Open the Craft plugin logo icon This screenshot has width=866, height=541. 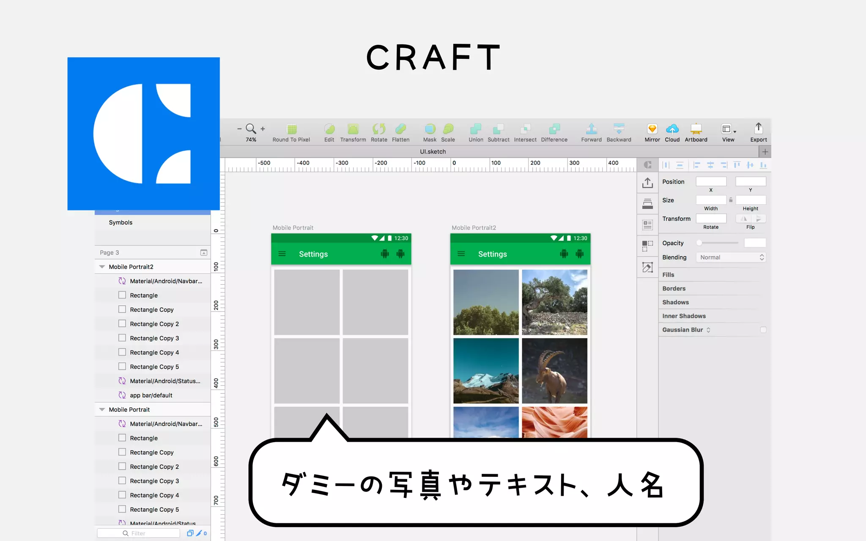647,165
